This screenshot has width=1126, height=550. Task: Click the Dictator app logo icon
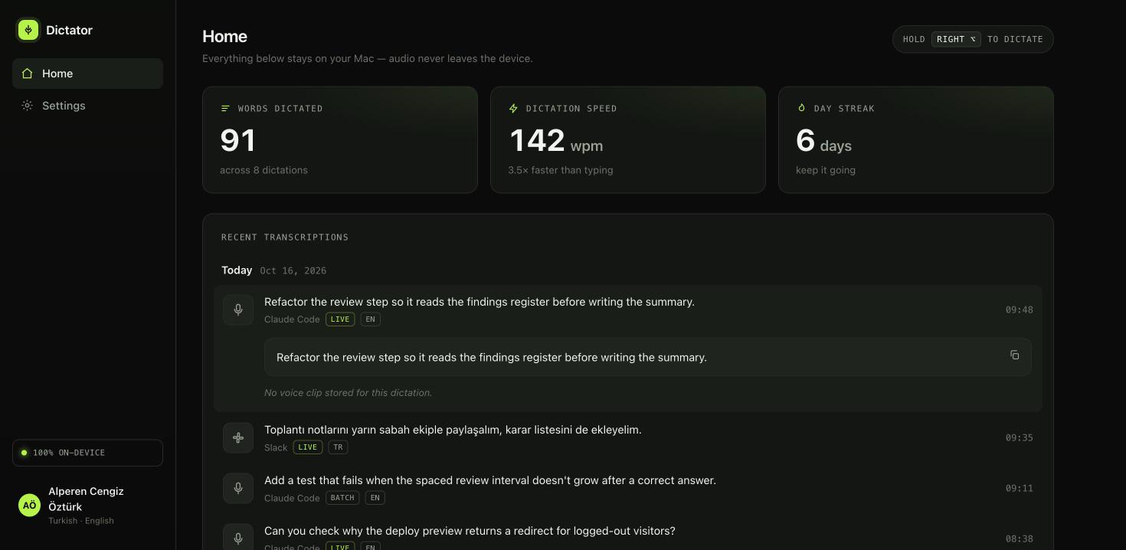(28, 30)
